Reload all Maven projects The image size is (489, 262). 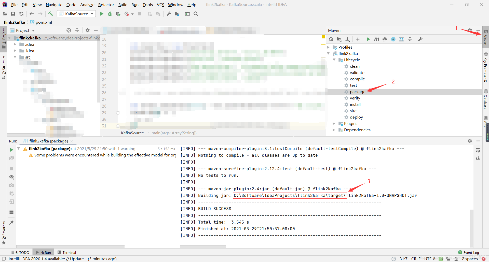click(331, 39)
